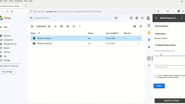Open Contacts side panel icon
This screenshot has height=104, width=185.
pos(149,47)
